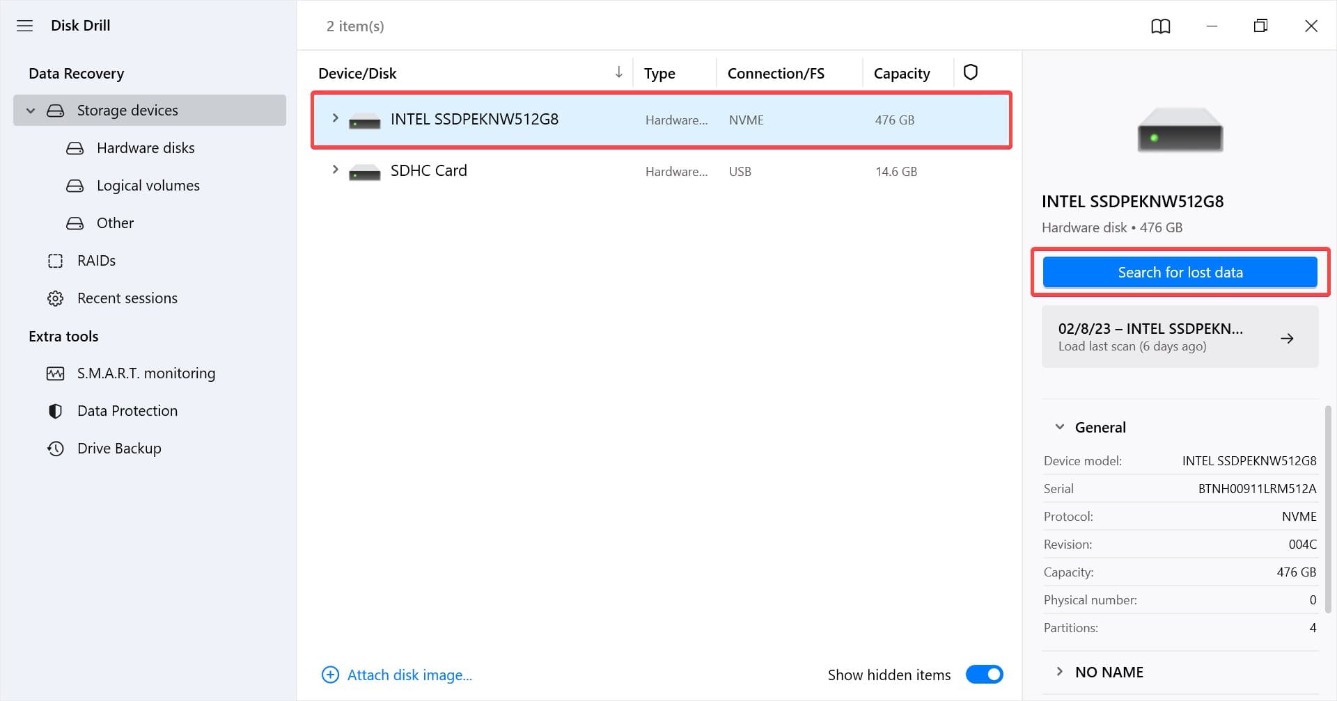The height and width of the screenshot is (701, 1337).
Task: Click Attach disk image link
Action: pyautogui.click(x=409, y=675)
